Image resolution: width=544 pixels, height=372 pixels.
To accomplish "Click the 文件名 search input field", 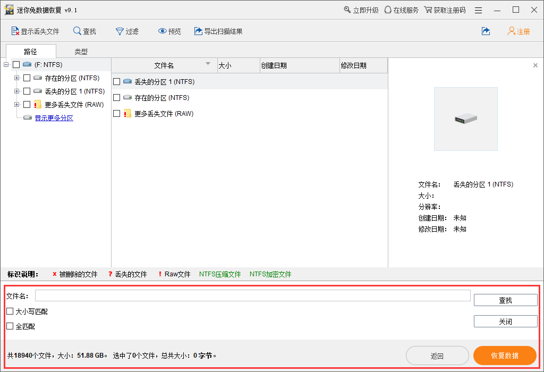I will 252,295.
